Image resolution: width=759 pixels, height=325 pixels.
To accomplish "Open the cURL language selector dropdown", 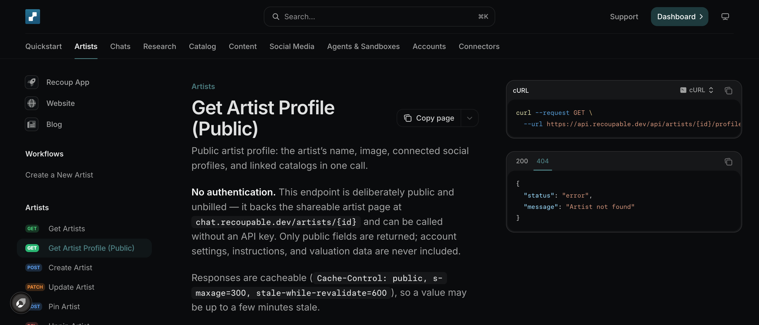I will tap(697, 90).
